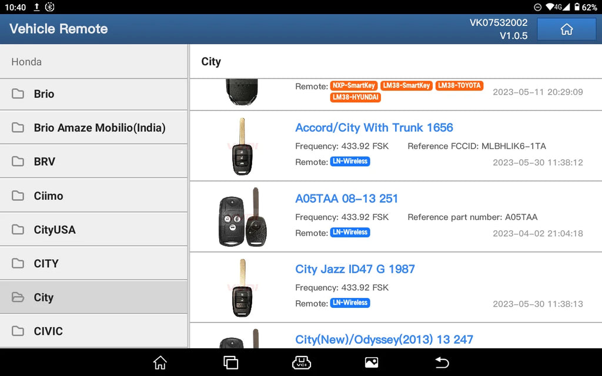The width and height of the screenshot is (602, 376).
Task: Open City(New)/Odyssey(2013) 13 247 entry
Action: click(x=384, y=340)
